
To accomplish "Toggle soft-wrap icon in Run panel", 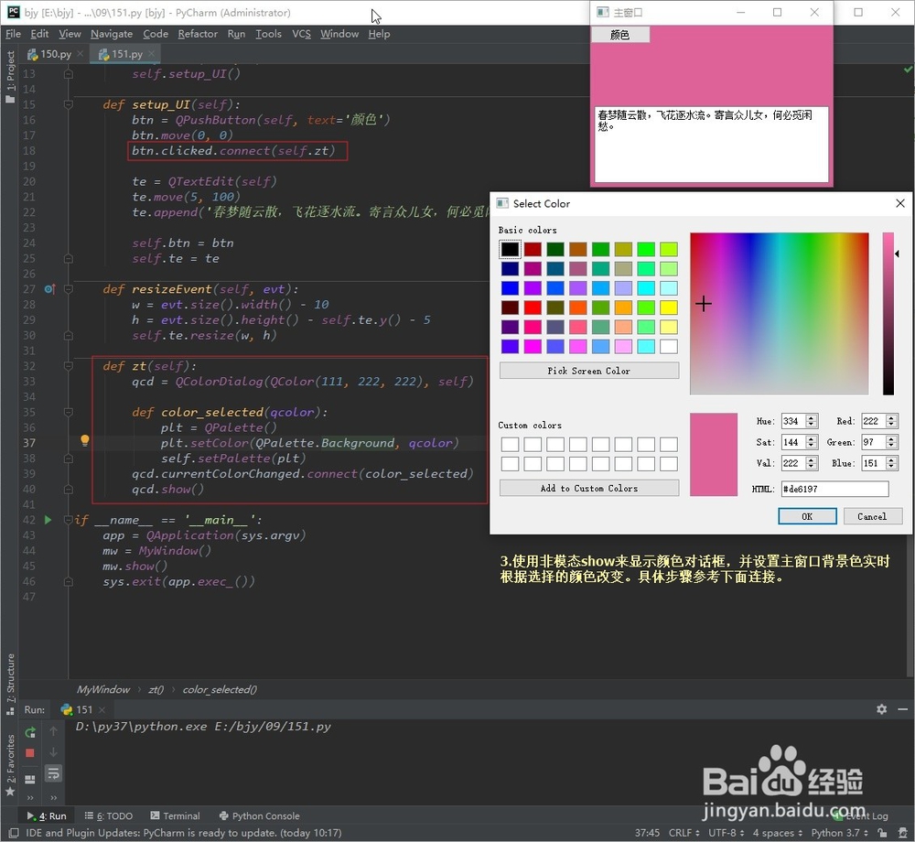I will 53,773.
